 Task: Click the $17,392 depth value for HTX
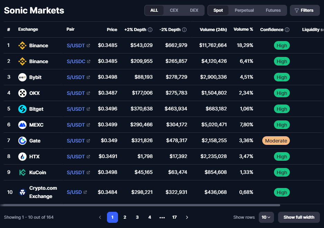point(178,156)
